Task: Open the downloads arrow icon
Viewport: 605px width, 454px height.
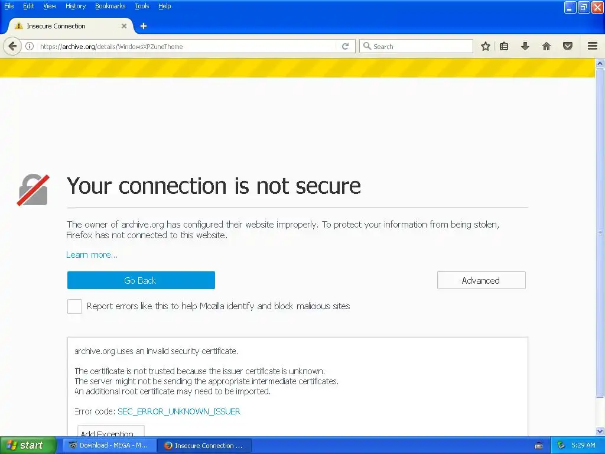Action: [525, 46]
